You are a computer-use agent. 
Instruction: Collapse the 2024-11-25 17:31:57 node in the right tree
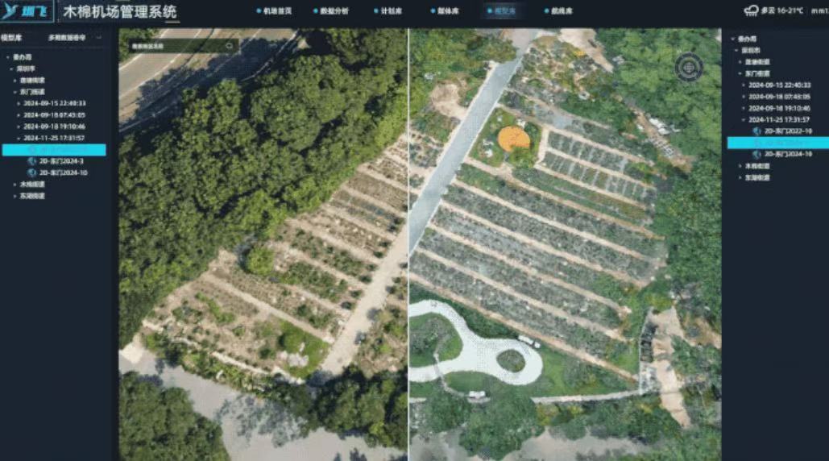[744, 120]
